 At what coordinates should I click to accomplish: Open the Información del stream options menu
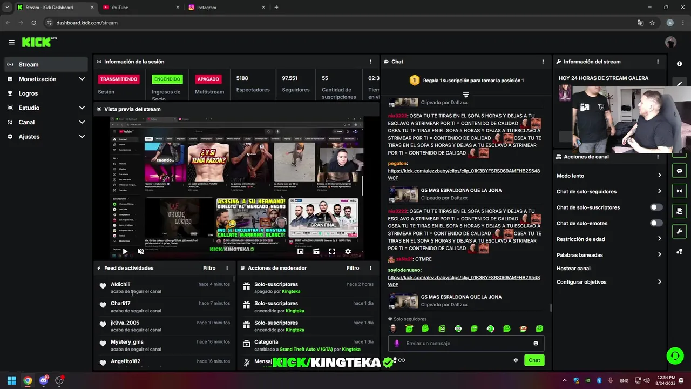(x=658, y=62)
